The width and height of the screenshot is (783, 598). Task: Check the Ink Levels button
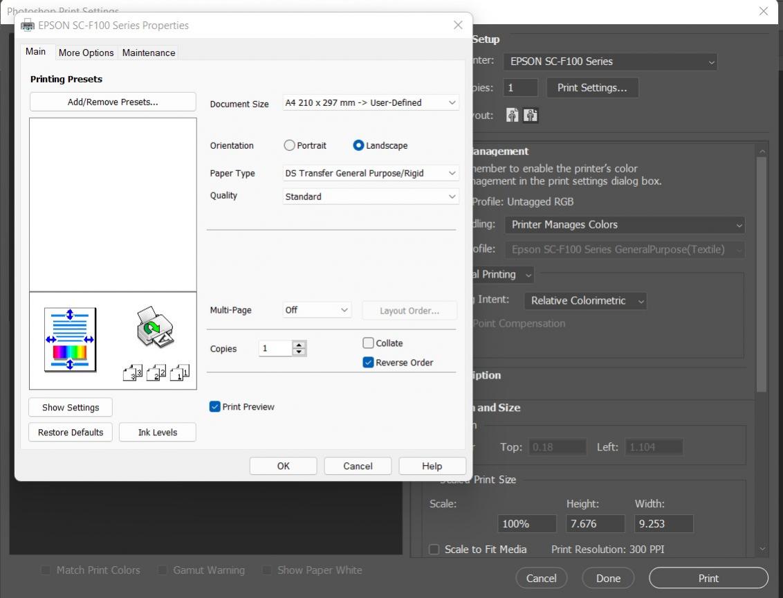(x=157, y=432)
